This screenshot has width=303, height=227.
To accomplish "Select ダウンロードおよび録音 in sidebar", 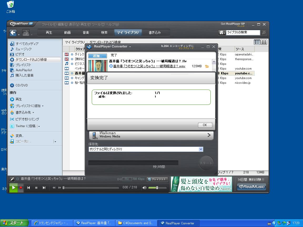I will tap(31, 60).
